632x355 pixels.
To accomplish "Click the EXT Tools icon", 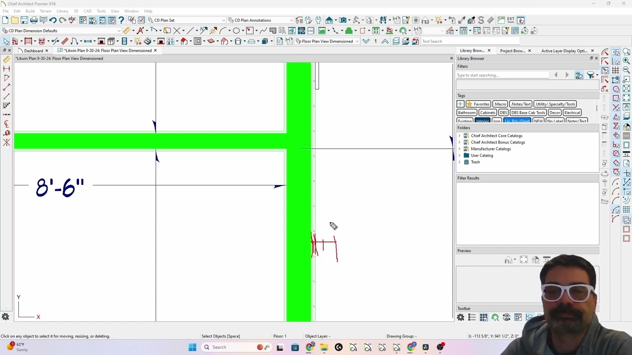I will tap(511, 20).
